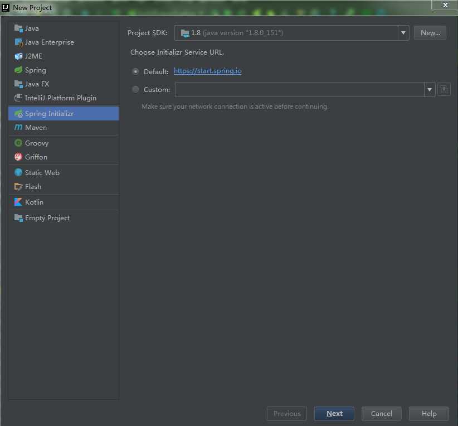
Task: Click into the Custom URL input field
Action: pos(299,89)
